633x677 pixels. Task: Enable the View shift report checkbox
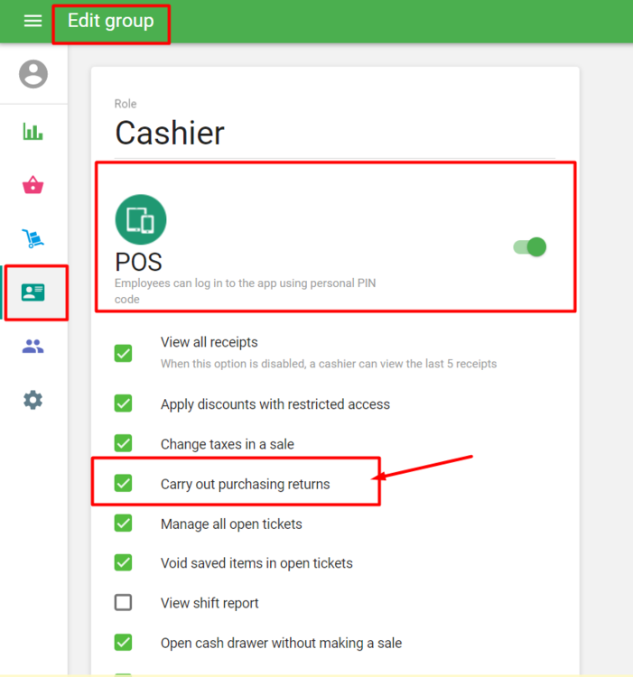coord(124,603)
